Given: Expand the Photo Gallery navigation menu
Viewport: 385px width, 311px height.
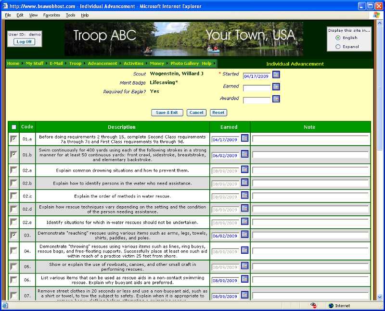Looking at the screenshot, I should pyautogui.click(x=185, y=63).
